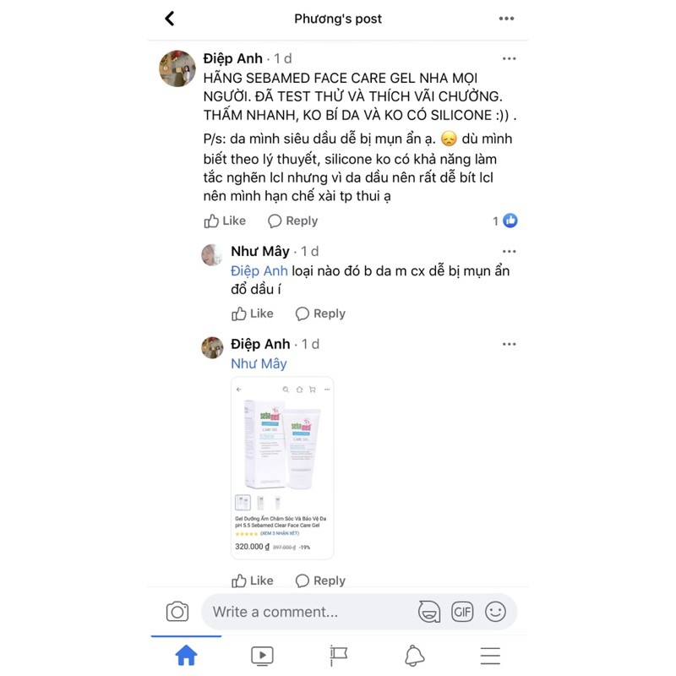
Task: Switch to the Watch video tab
Action: (262, 656)
